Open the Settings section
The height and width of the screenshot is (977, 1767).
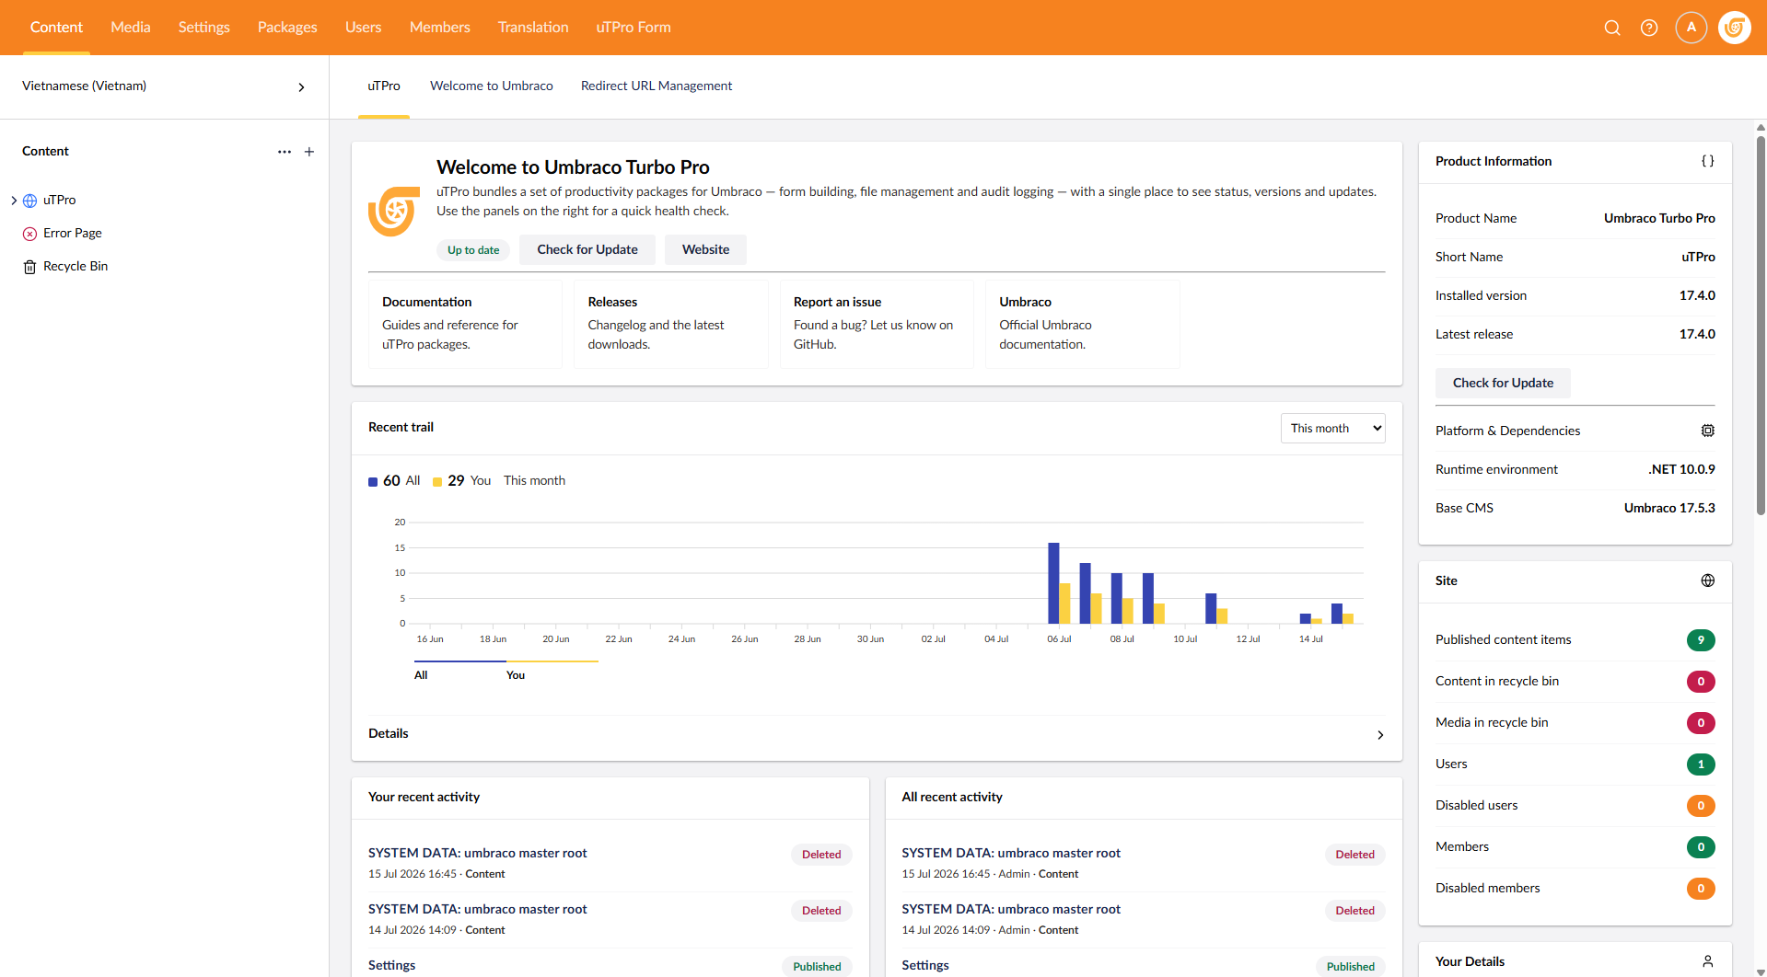coord(204,28)
